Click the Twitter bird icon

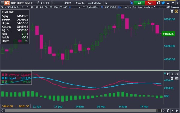coord(163,3)
